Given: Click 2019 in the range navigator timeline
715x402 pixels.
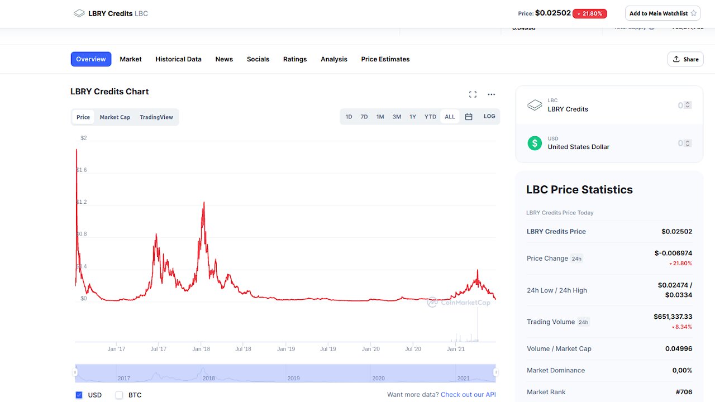Looking at the screenshot, I should click(293, 378).
